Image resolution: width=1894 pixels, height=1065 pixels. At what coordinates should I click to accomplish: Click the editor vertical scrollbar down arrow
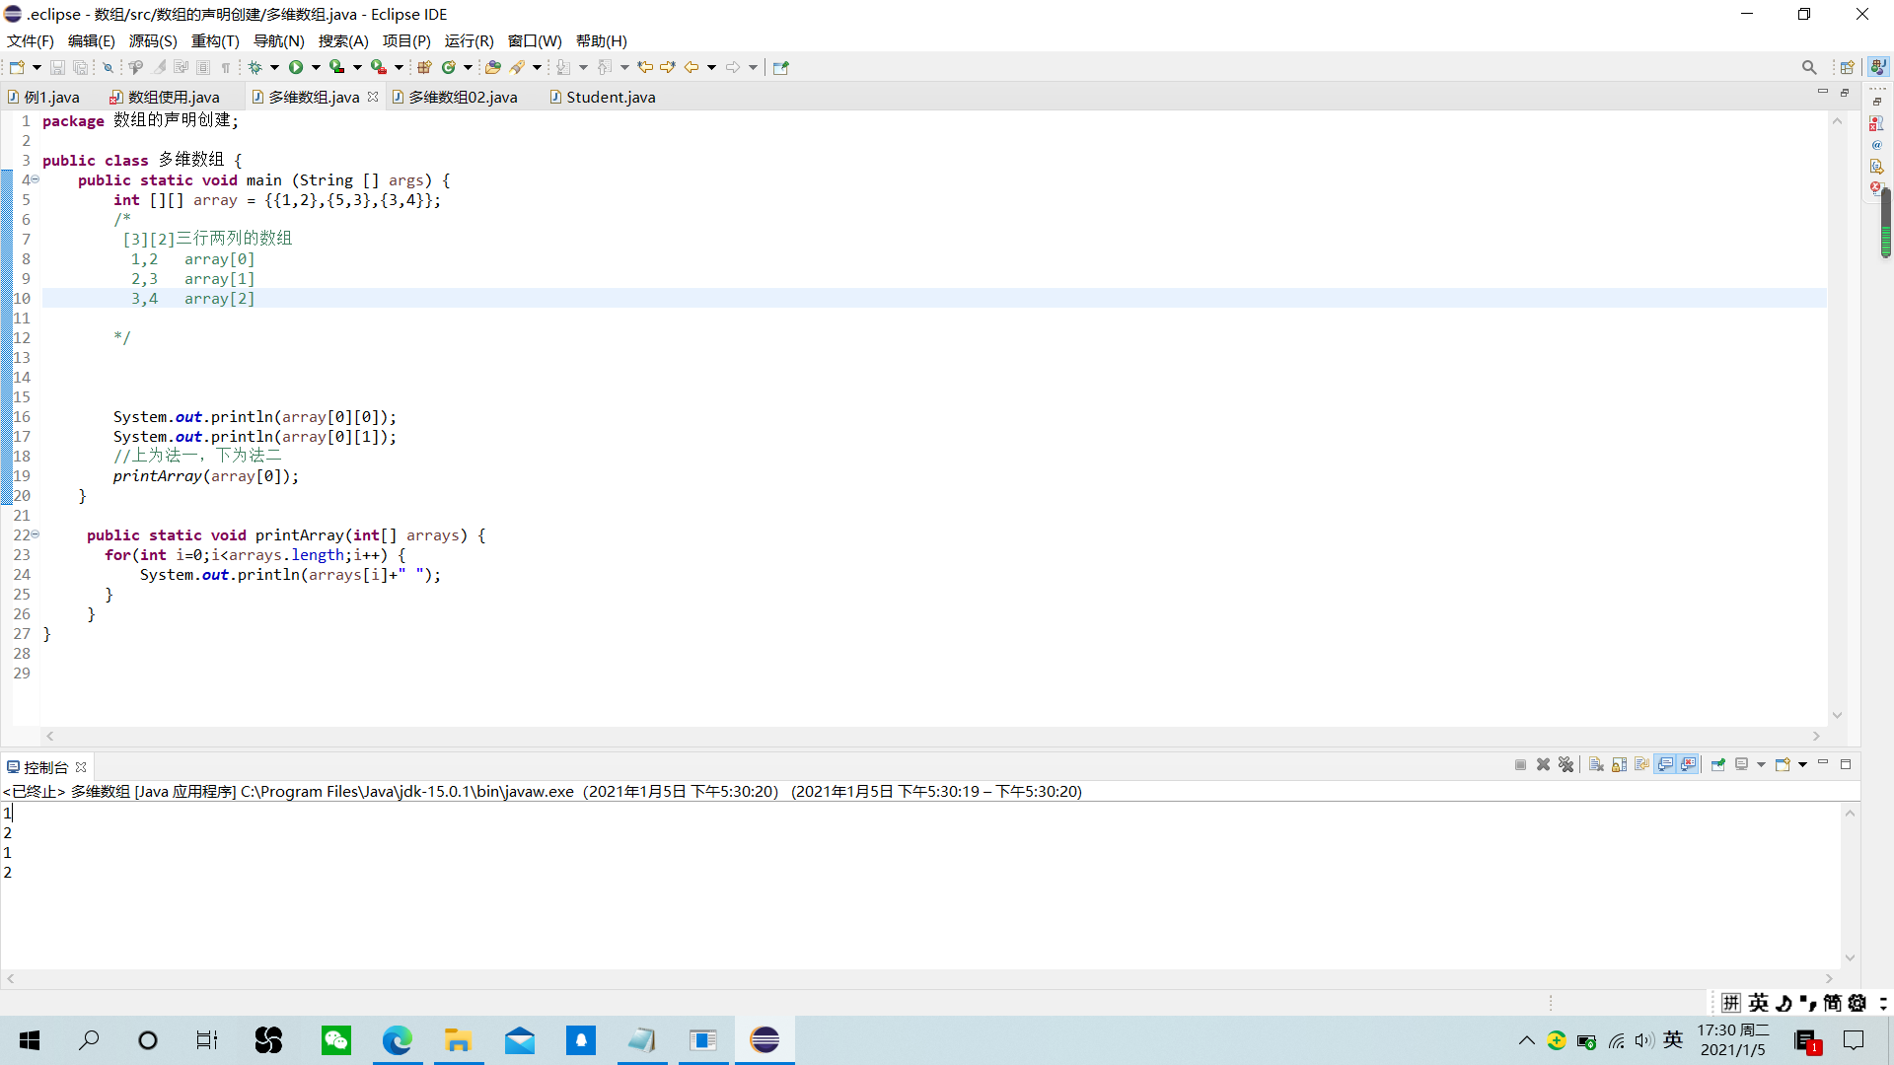[x=1837, y=715]
